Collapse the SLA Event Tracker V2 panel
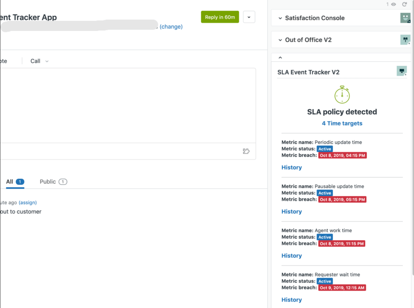 coord(280,57)
